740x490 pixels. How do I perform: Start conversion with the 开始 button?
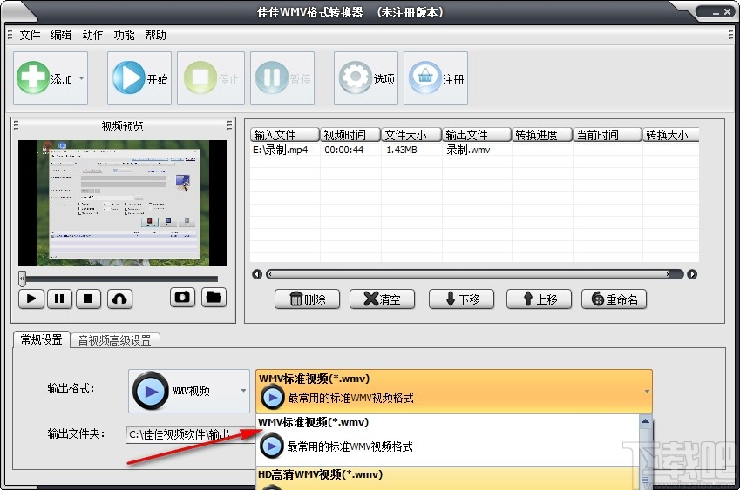click(x=139, y=78)
